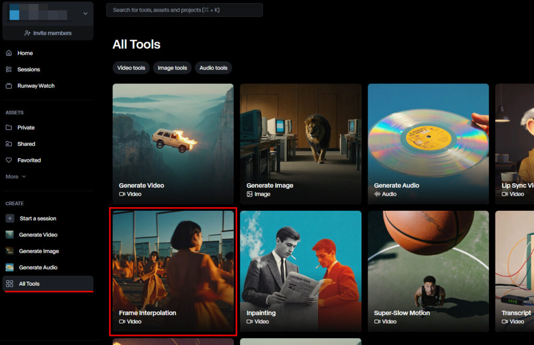This screenshot has height=345, width=534.
Task: Open the Inpainting tool card
Action: [300, 271]
